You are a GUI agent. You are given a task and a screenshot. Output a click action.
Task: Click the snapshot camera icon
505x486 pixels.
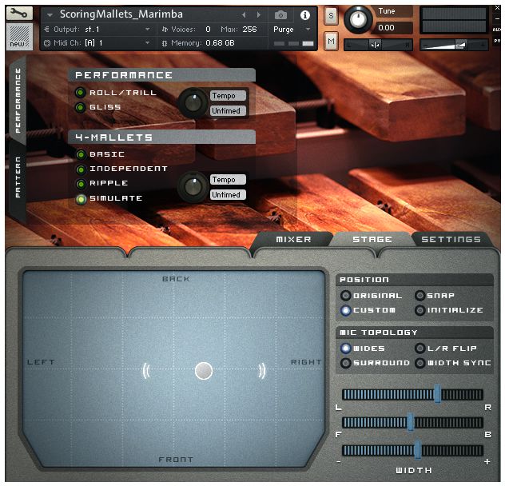pos(280,15)
